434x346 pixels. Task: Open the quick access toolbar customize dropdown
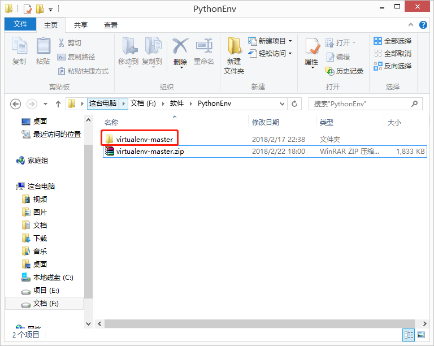tap(50, 10)
